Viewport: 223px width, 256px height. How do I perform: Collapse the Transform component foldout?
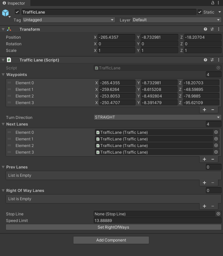(3, 29)
